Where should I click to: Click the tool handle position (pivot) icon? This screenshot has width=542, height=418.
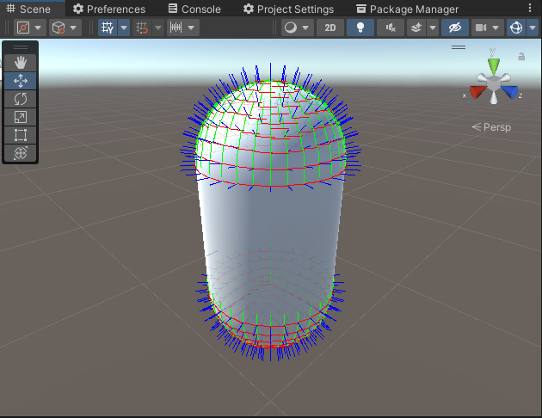pos(23,28)
